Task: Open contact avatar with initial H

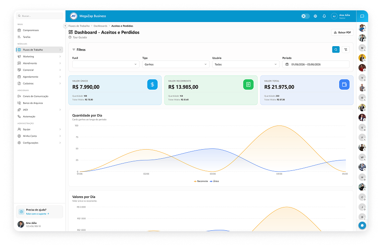Action: (x=362, y=177)
